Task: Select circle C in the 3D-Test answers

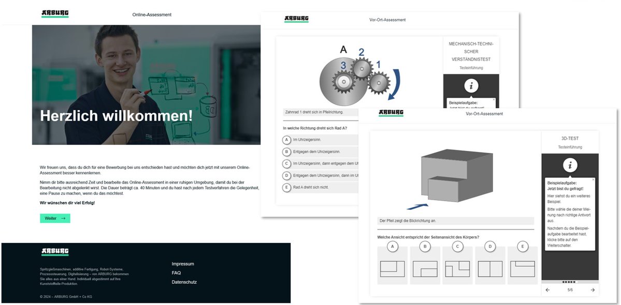Action: [x=457, y=247]
